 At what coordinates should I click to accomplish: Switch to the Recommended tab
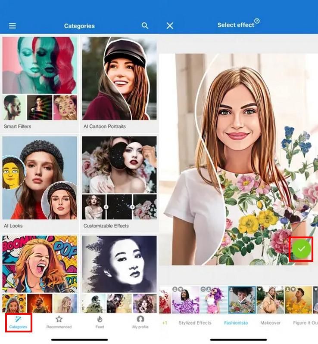tap(59, 322)
